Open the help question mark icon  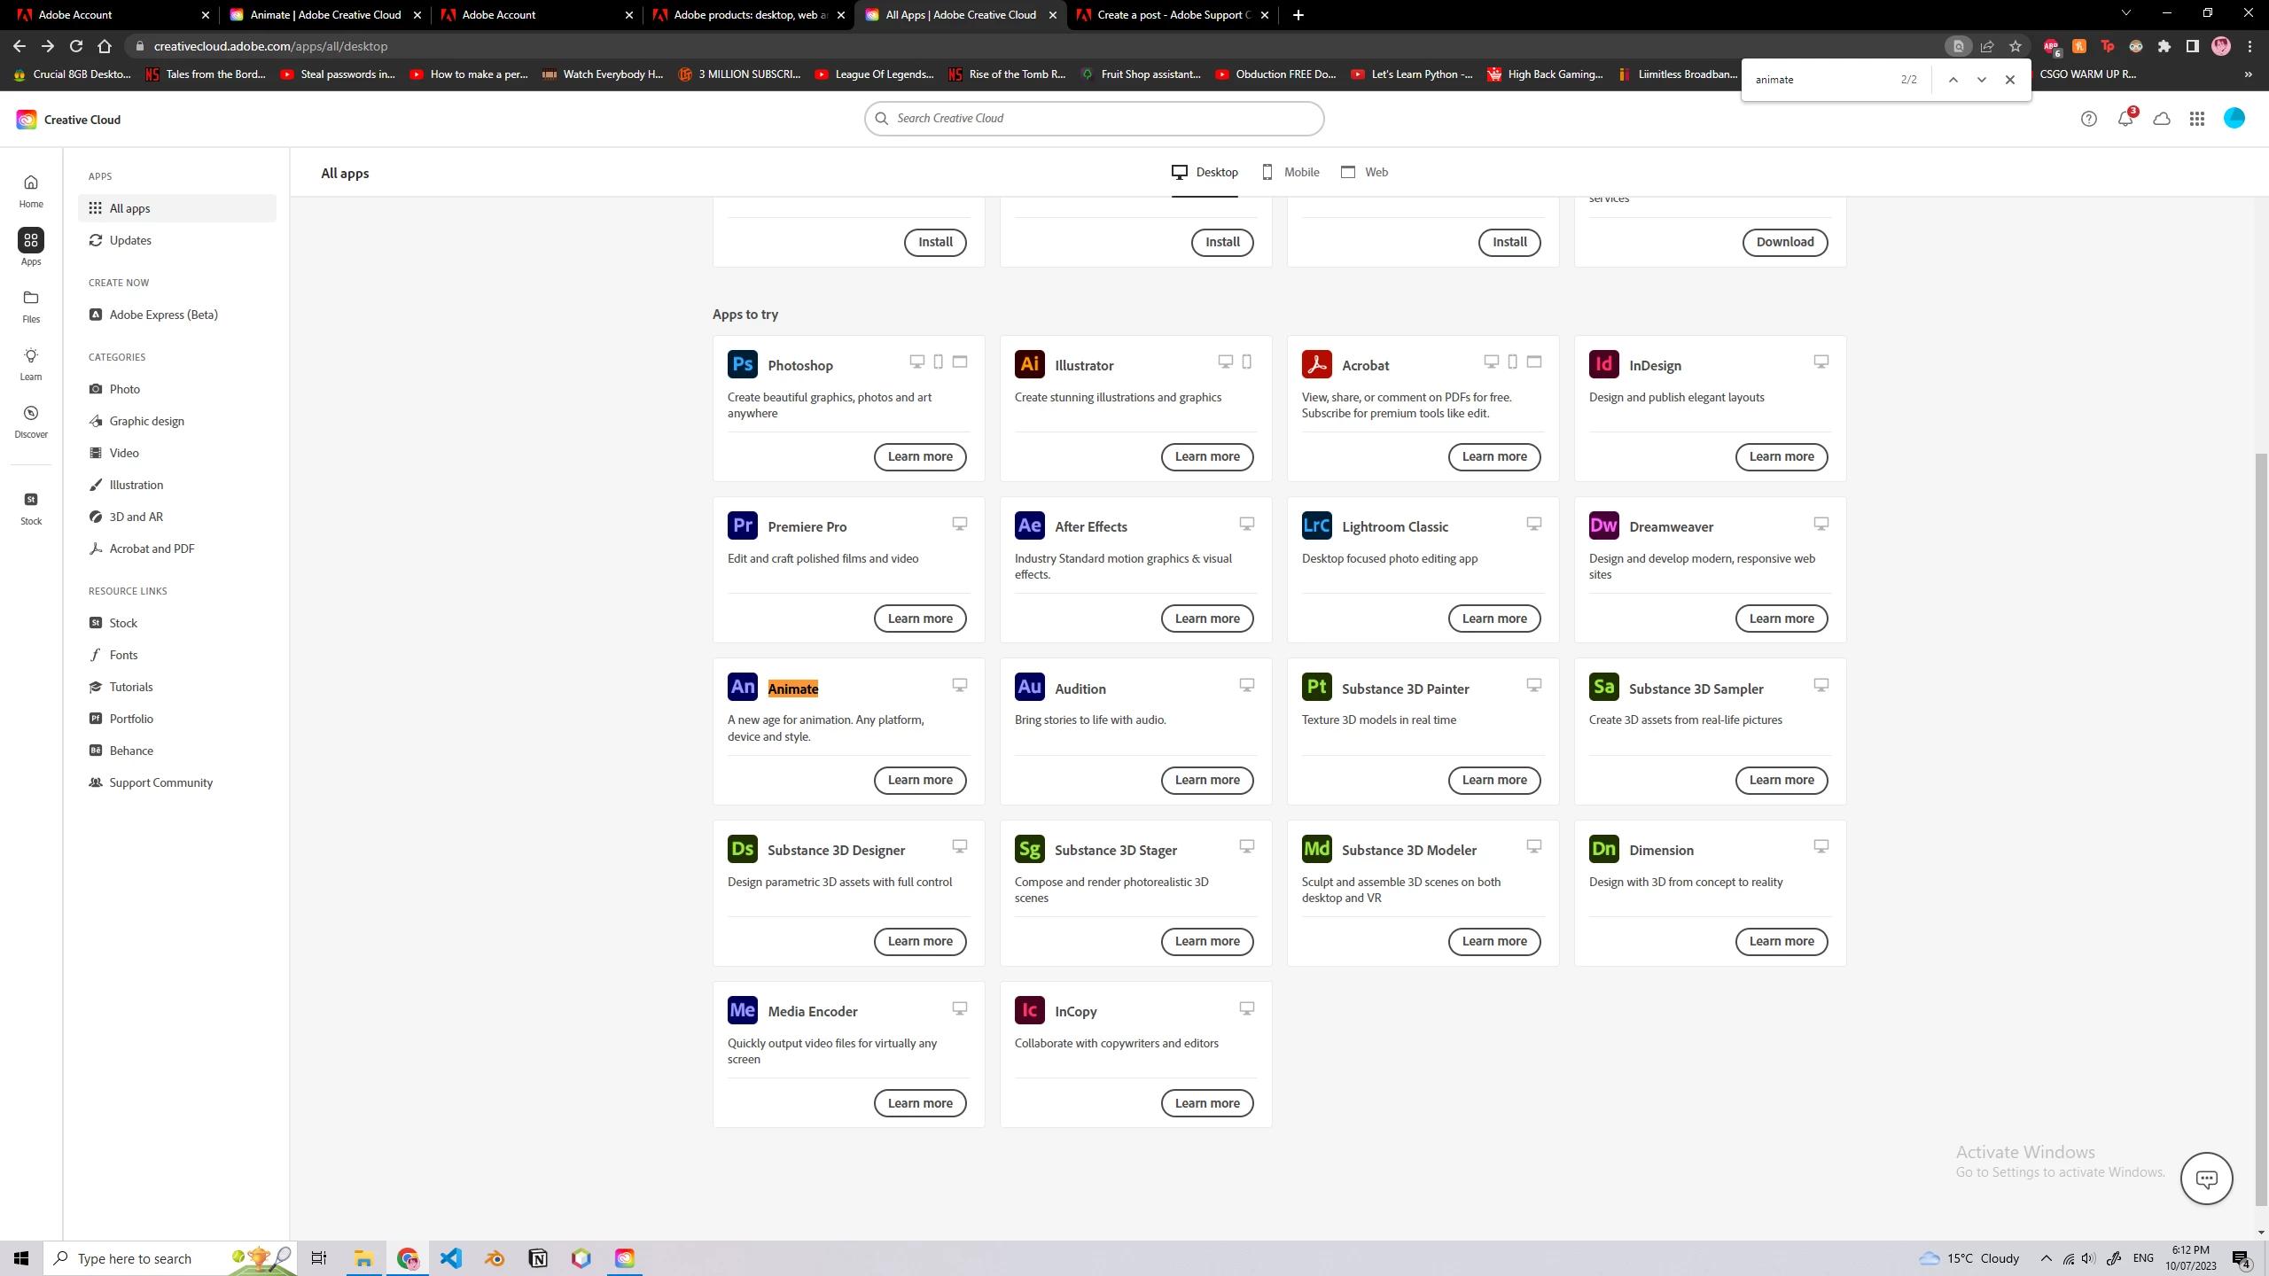[2089, 119]
